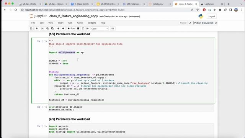Select the import asyncio cell
The height and width of the screenshot is (138, 245).
pyautogui.click(x=131, y=131)
